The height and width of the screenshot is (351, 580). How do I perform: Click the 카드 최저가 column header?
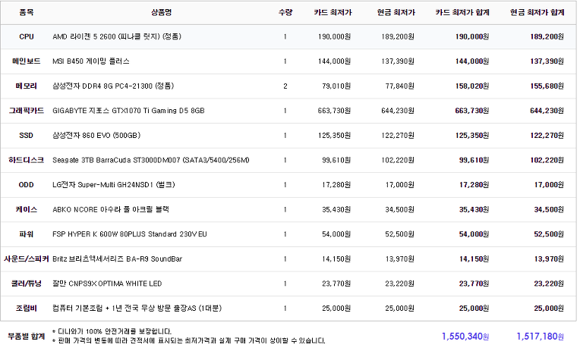click(333, 13)
